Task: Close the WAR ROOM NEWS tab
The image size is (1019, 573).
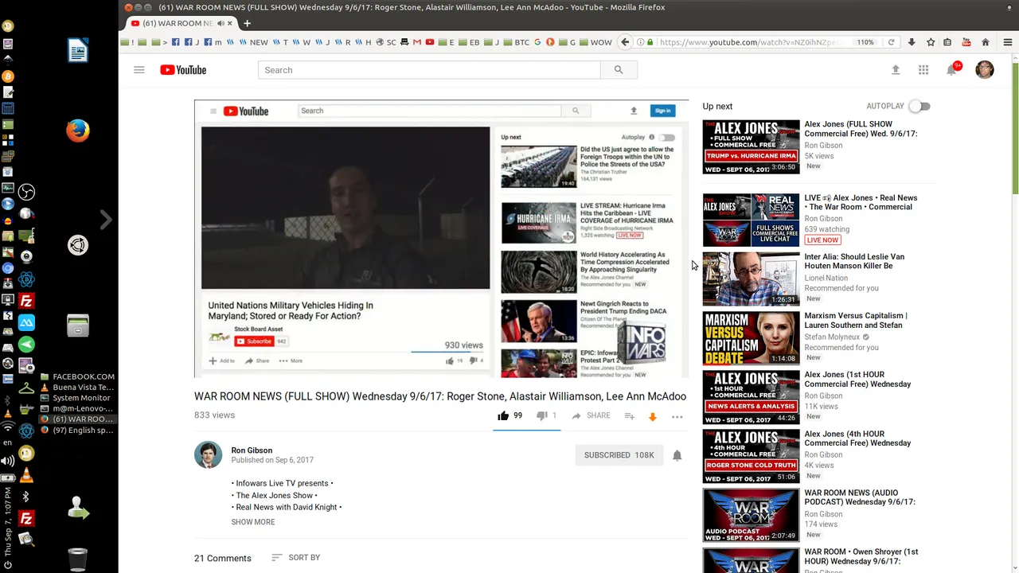Action: click(x=230, y=23)
